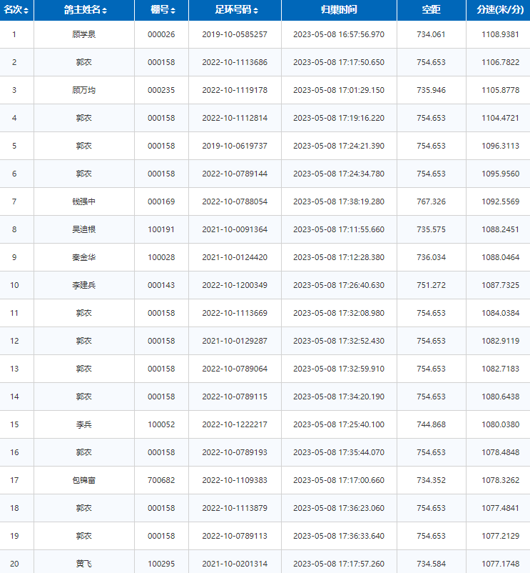The height and width of the screenshot is (573, 530).
Task: Select distance value 751.272
Action: click(x=431, y=285)
